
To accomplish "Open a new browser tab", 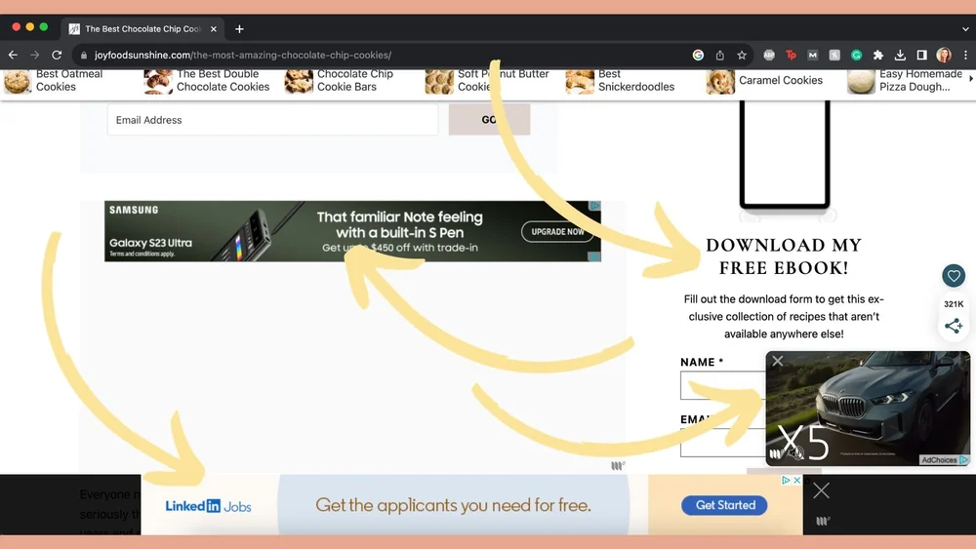I will (x=240, y=28).
